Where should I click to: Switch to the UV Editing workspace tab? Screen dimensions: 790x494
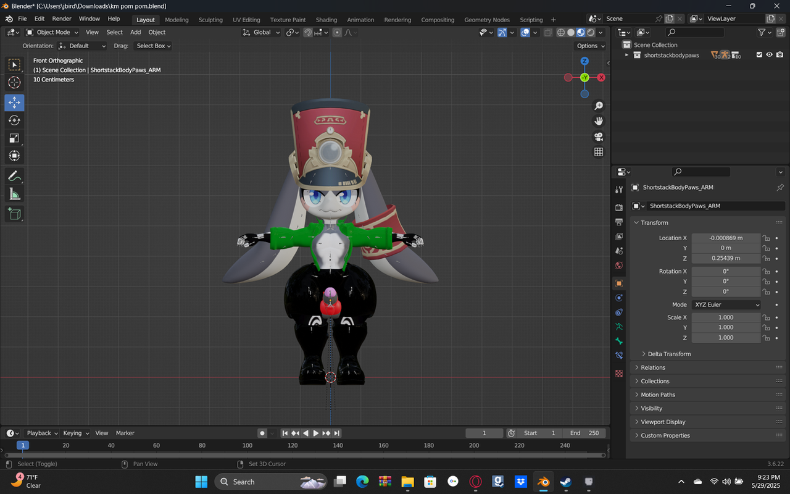tap(246, 20)
